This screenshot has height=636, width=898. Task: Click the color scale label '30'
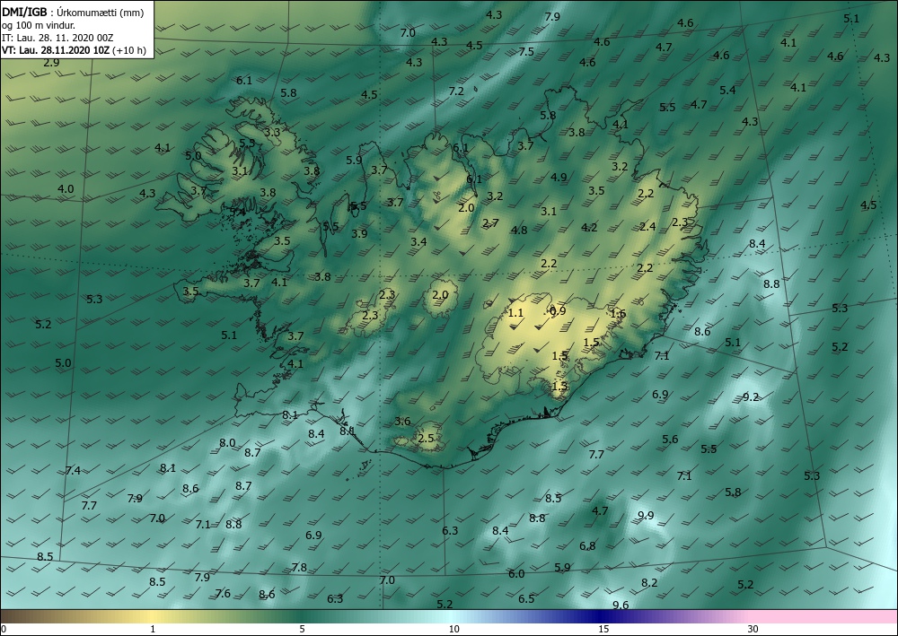pos(753,630)
